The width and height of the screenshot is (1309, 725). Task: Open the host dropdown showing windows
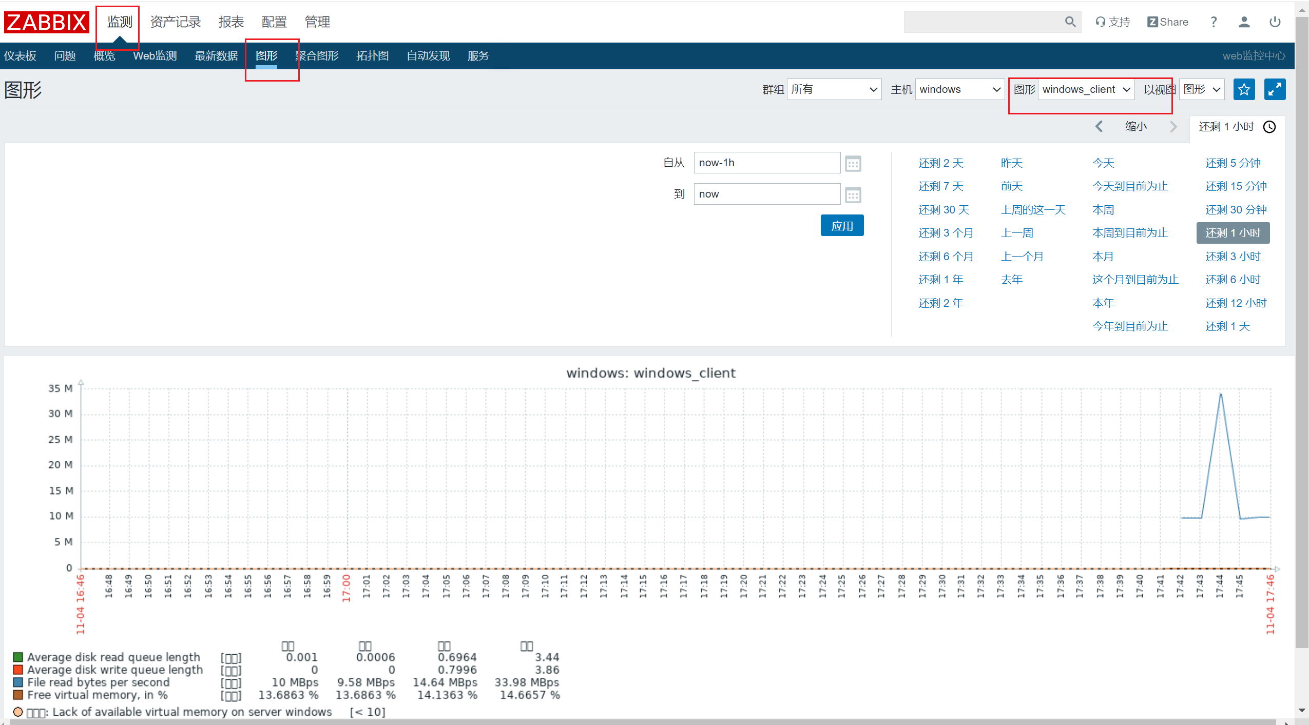click(x=960, y=90)
